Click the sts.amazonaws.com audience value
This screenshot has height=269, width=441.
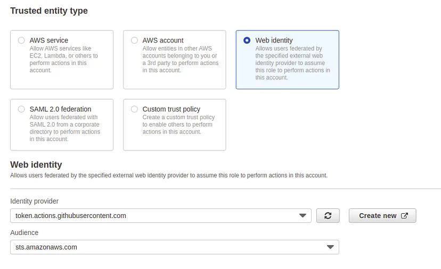[x=46, y=247]
